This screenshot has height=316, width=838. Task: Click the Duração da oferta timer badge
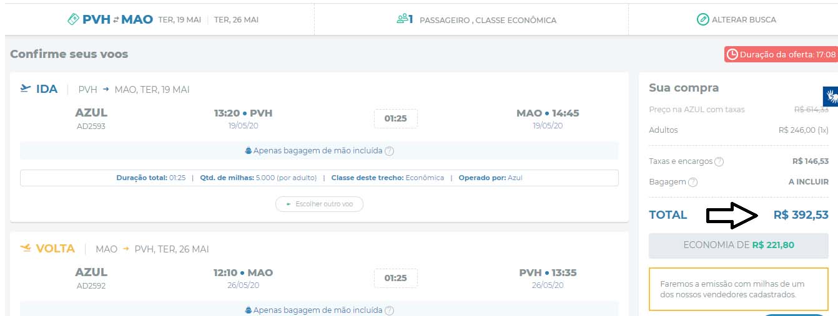(781, 55)
